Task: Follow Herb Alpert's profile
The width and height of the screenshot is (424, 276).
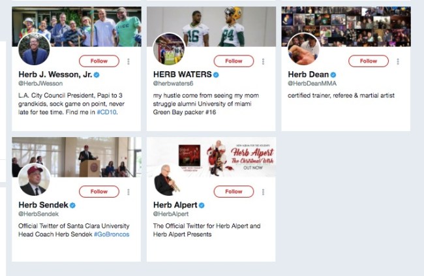Action: click(234, 191)
